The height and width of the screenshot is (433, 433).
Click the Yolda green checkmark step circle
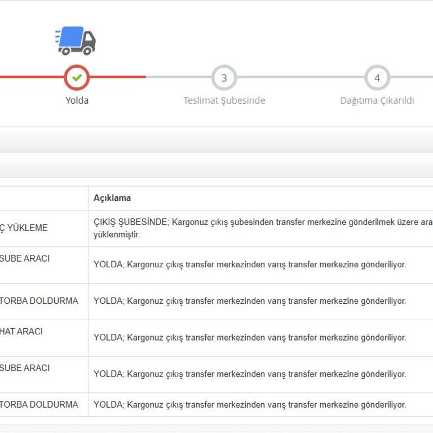77,78
